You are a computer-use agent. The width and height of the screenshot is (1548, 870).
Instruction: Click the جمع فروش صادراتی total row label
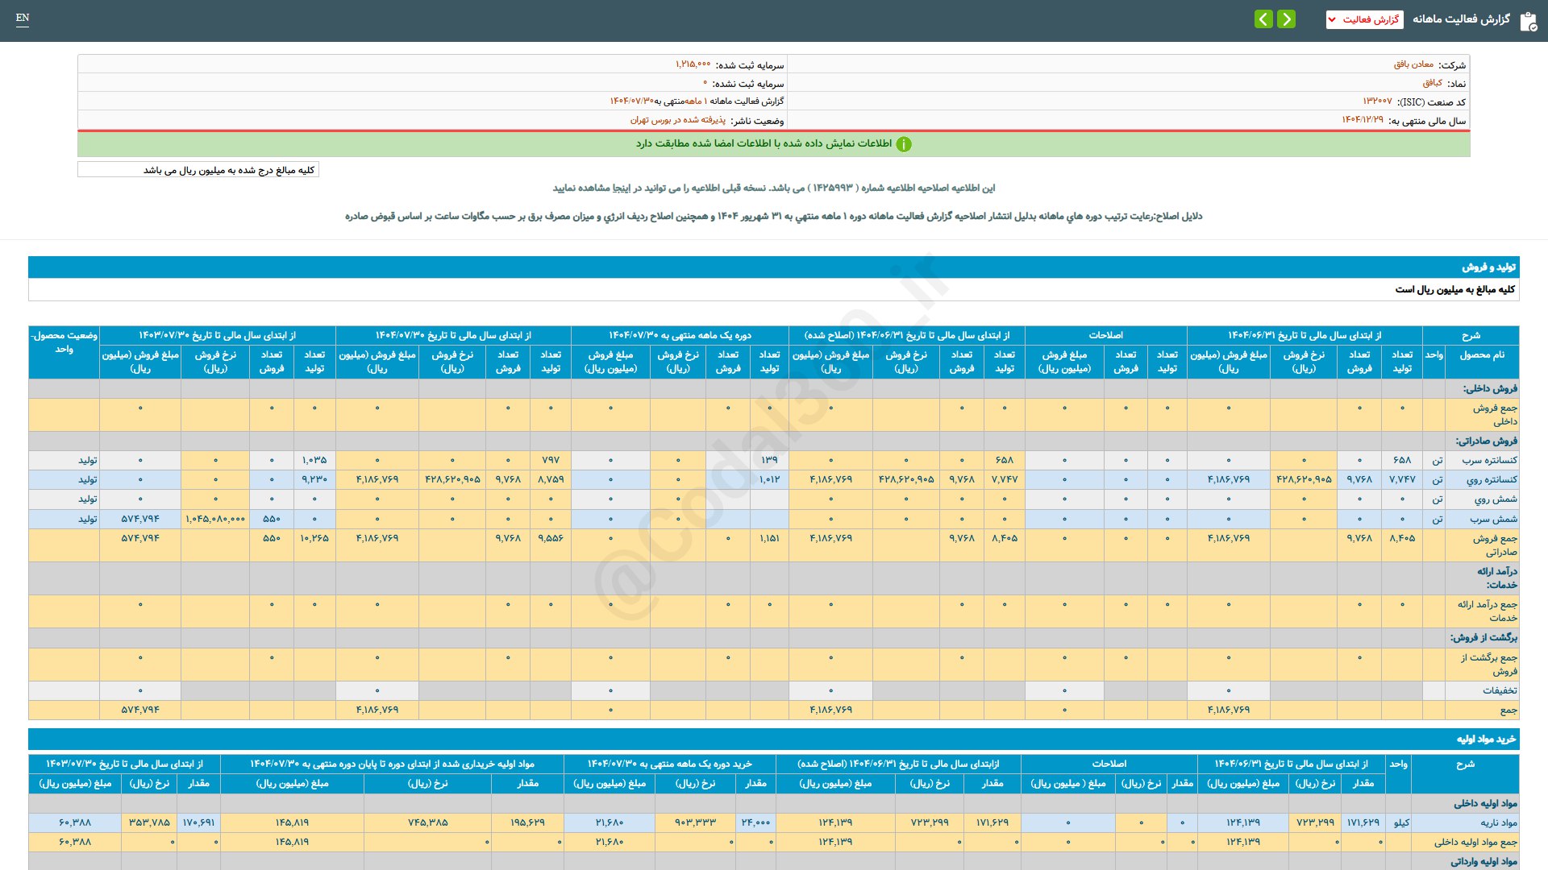pyautogui.click(x=1495, y=545)
